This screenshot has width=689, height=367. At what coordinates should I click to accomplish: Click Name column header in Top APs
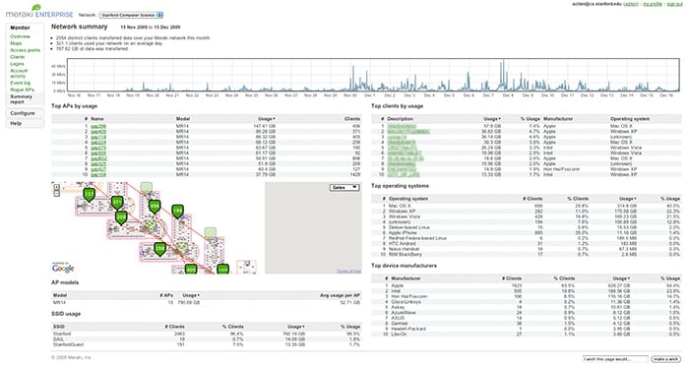(97, 119)
